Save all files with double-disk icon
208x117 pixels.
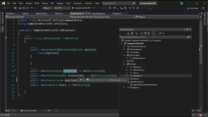(27, 8)
